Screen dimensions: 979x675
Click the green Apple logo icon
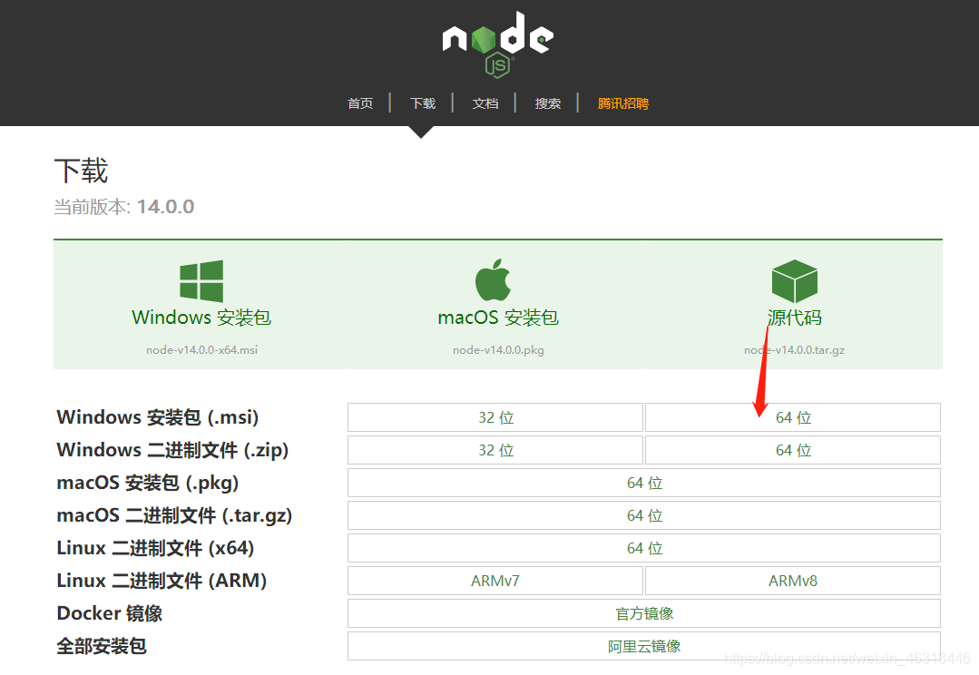[x=494, y=279]
